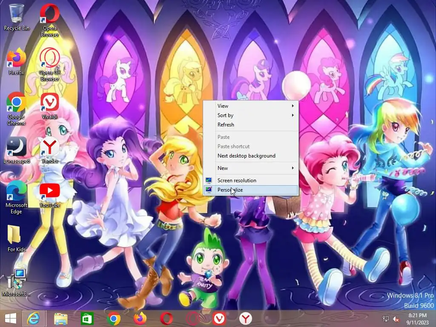Click the greyed-out Paste shortcut entry
This screenshot has height=327, width=436.
point(251,146)
